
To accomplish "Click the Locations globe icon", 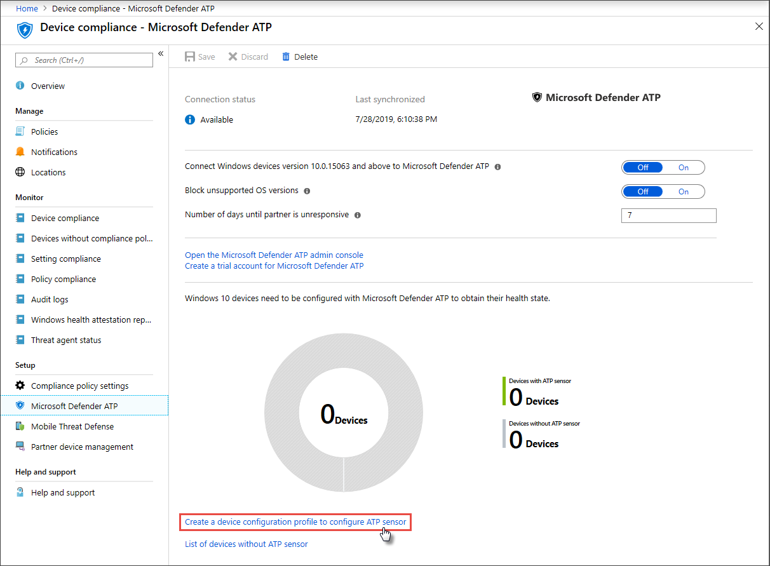I will [20, 172].
